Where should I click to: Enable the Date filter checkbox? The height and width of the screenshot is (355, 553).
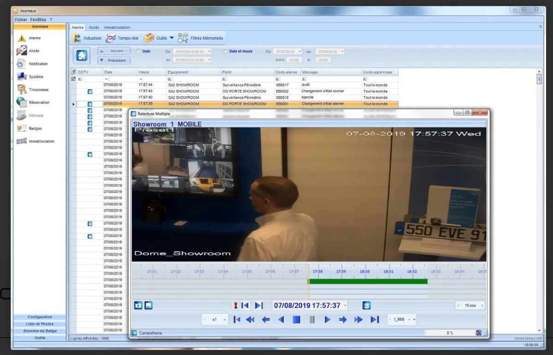click(138, 51)
